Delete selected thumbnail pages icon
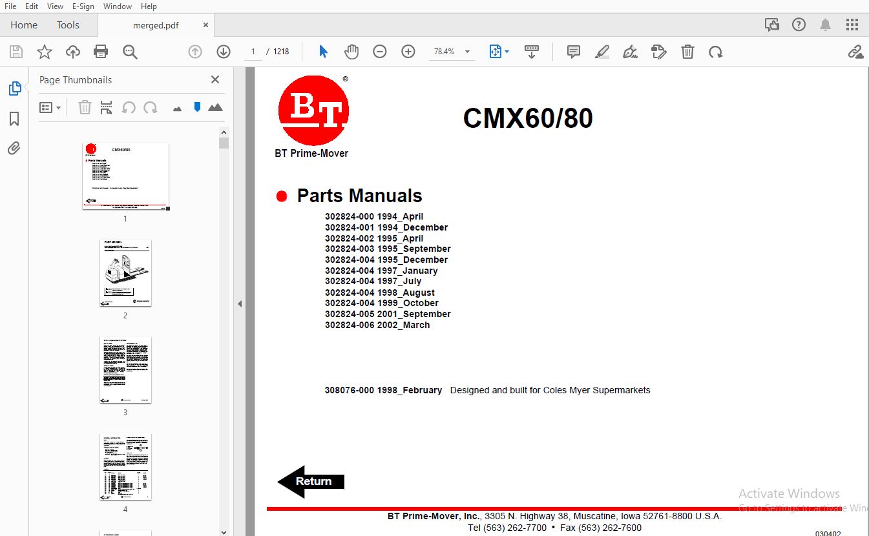 point(85,108)
